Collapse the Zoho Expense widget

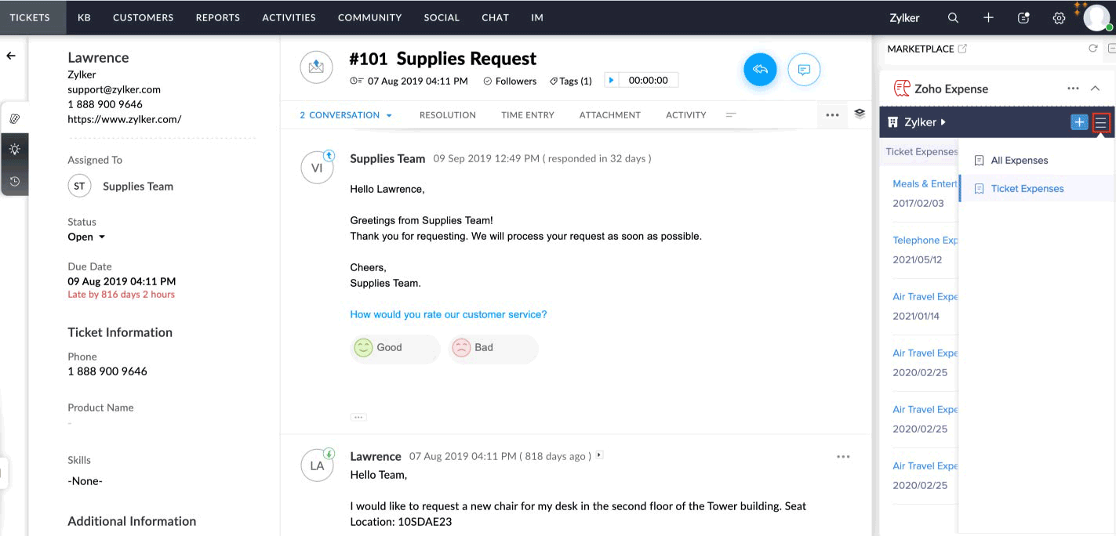tap(1096, 89)
